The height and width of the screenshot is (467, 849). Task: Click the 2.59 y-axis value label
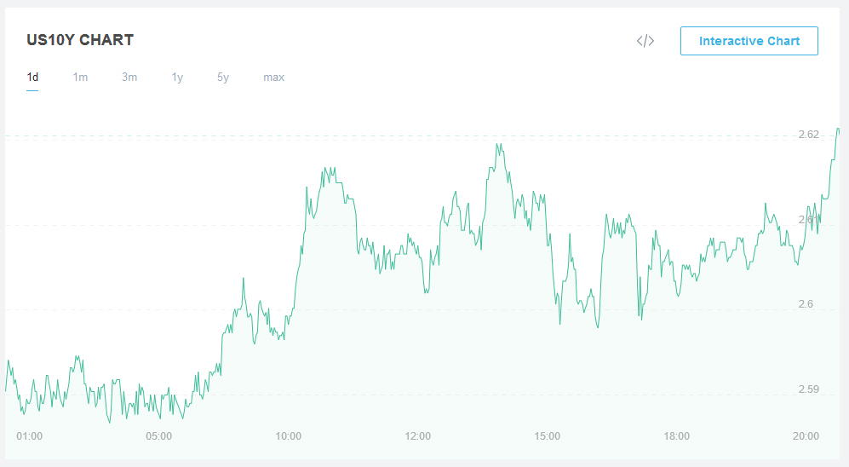[808, 389]
